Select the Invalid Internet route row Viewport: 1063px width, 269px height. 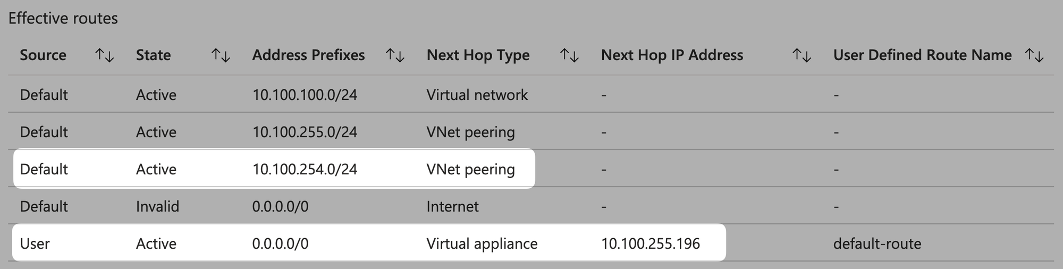point(531,206)
